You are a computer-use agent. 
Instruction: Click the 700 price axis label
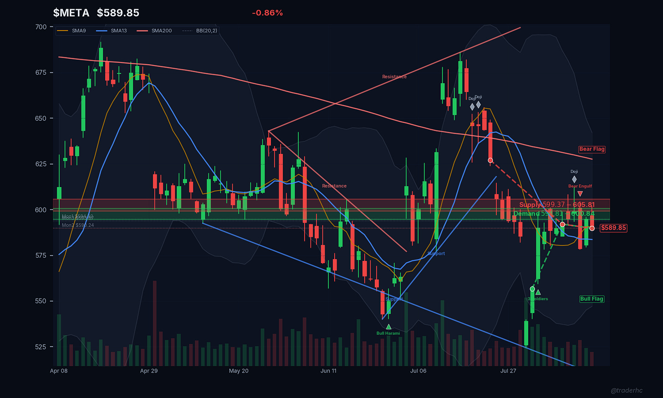[41, 27]
